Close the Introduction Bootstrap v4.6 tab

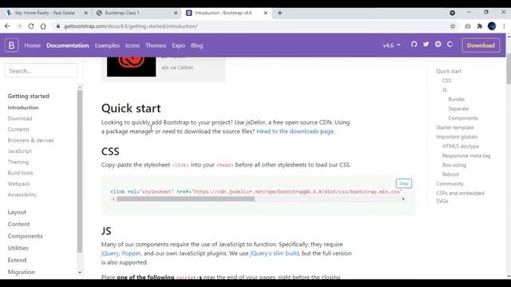coord(266,13)
